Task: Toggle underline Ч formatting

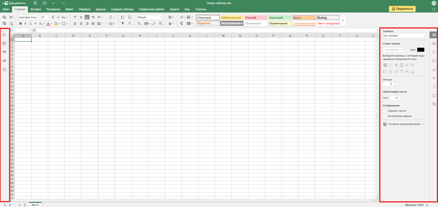Action: [30, 23]
